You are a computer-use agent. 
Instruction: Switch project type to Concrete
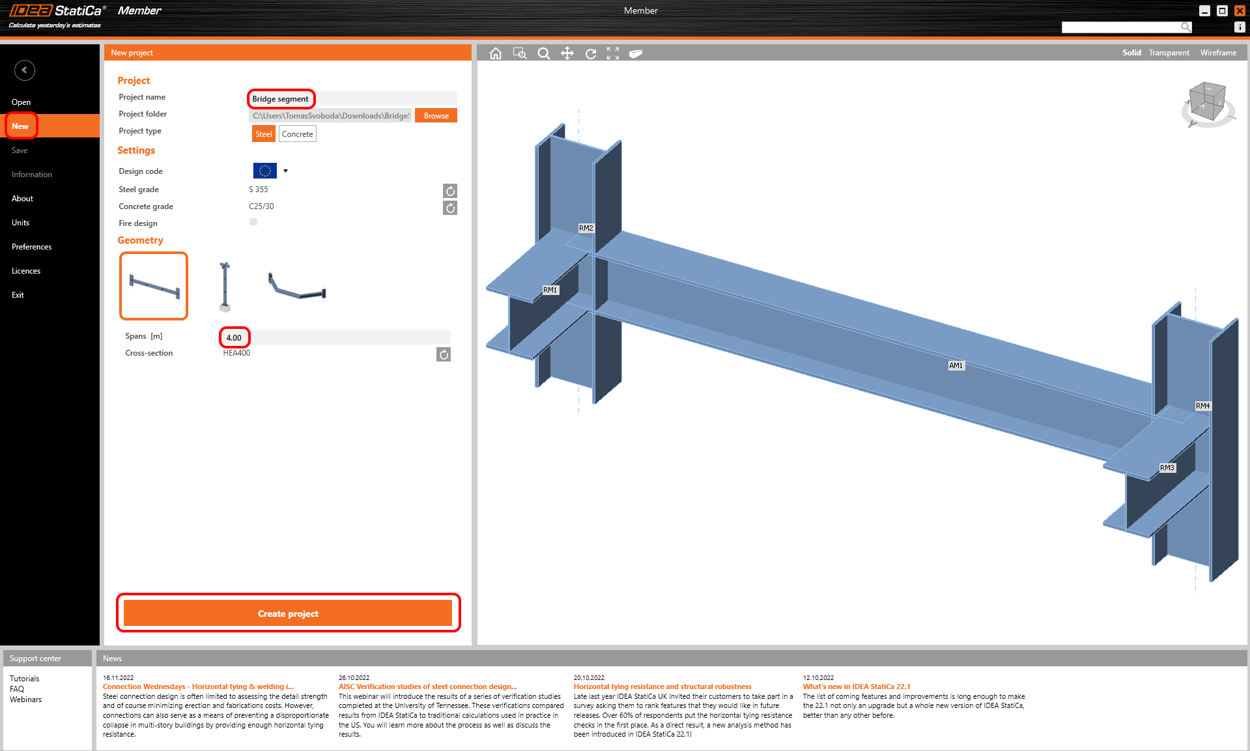[297, 134]
